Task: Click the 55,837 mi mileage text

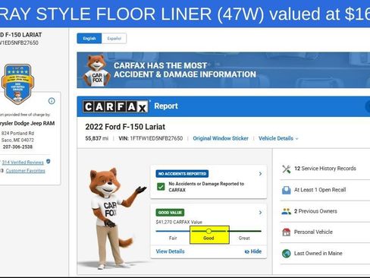Action: (x=97, y=138)
